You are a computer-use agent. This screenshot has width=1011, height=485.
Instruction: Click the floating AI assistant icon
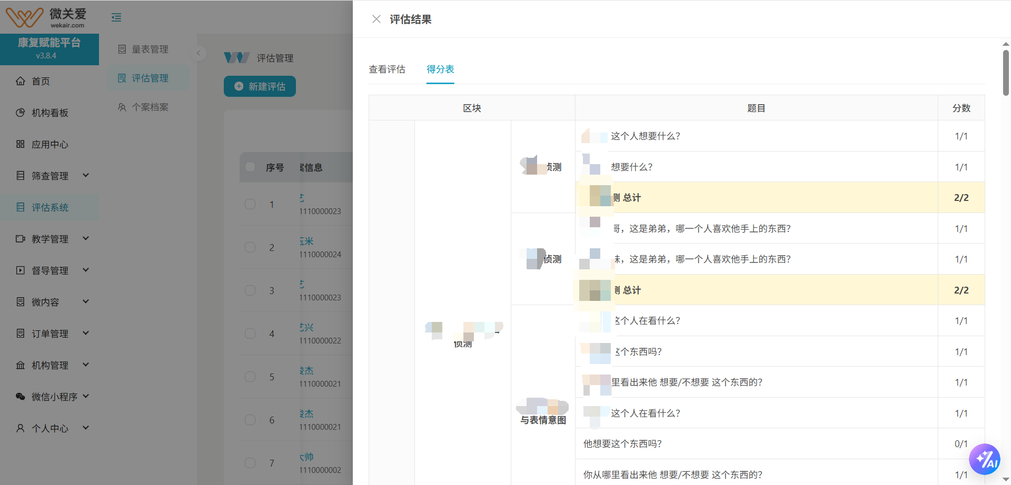point(985,459)
